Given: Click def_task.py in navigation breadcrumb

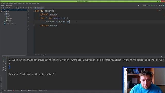Looking at the screenshot, I should click(x=9, y=5).
